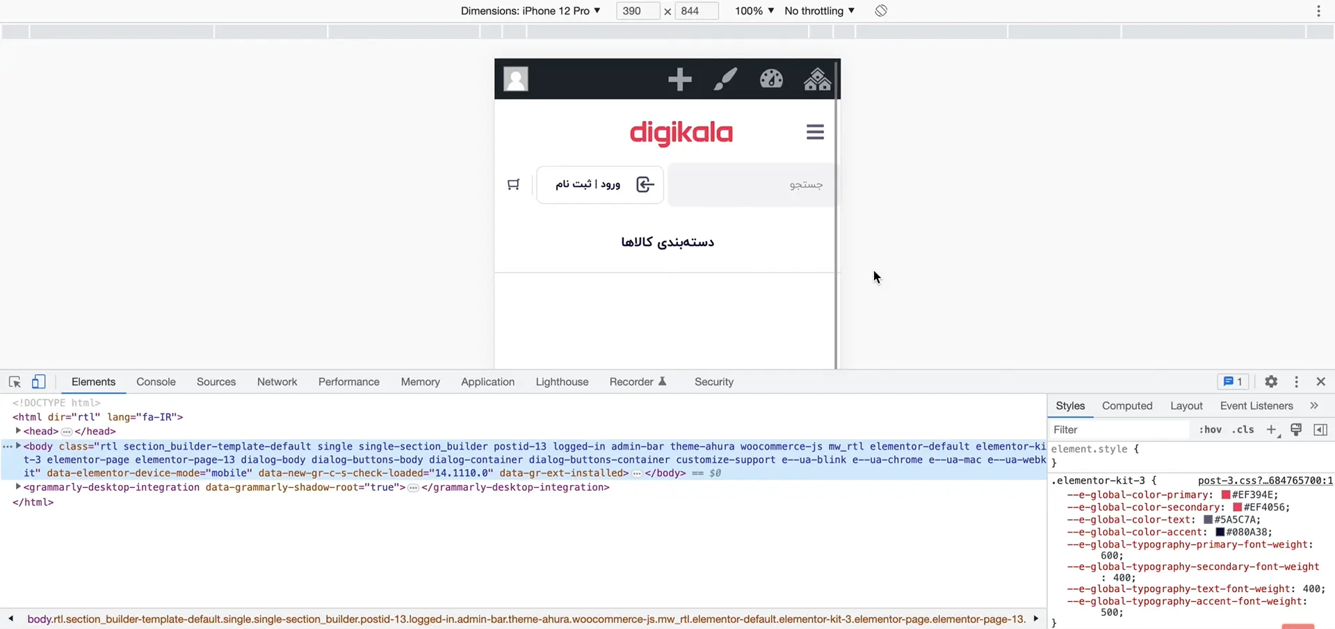This screenshot has height=629, width=1335.
Task: Toggle the :hov element state button
Action: click(1211, 430)
